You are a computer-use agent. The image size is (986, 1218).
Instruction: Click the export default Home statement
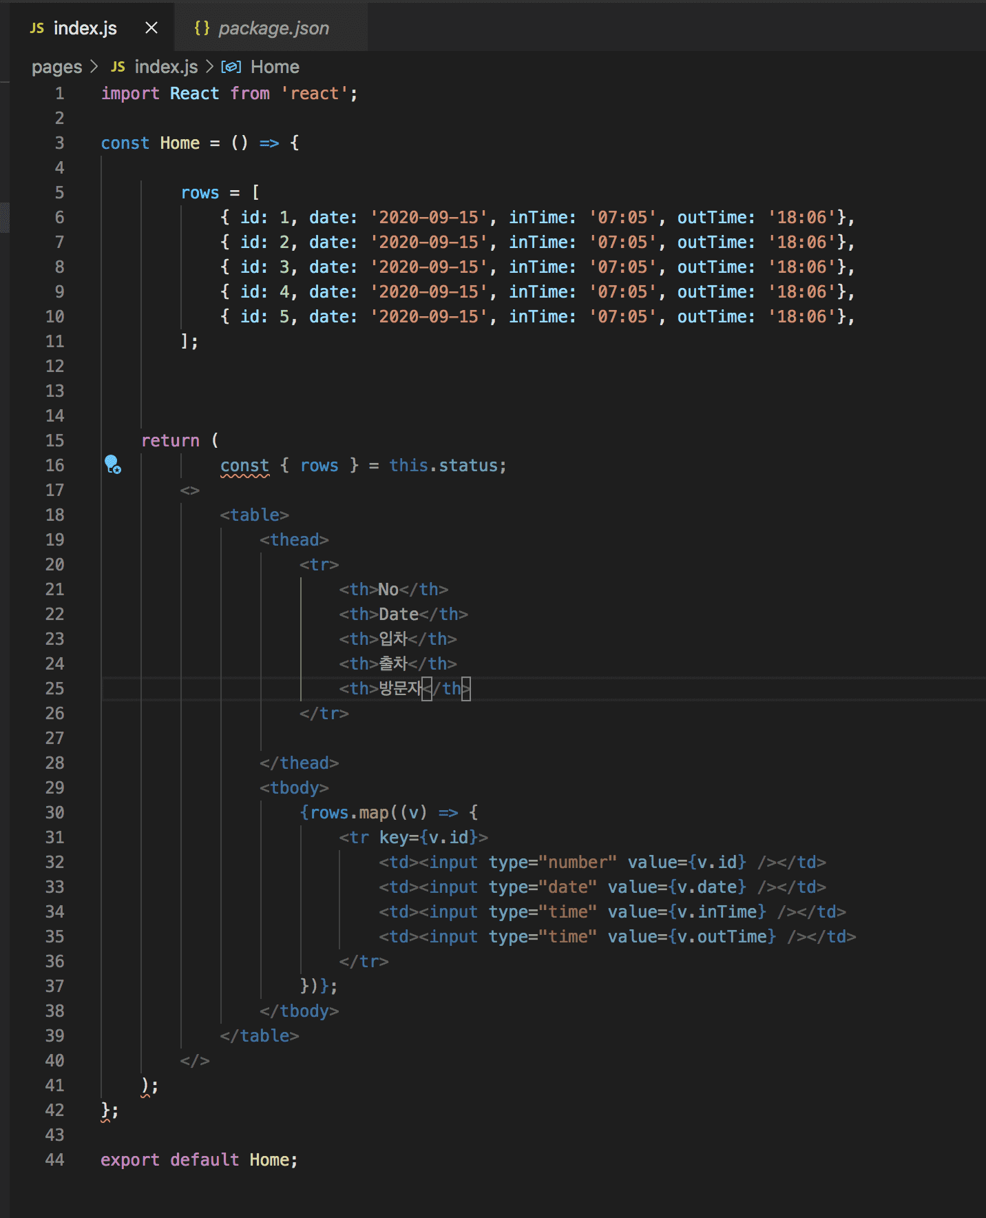click(x=199, y=1160)
